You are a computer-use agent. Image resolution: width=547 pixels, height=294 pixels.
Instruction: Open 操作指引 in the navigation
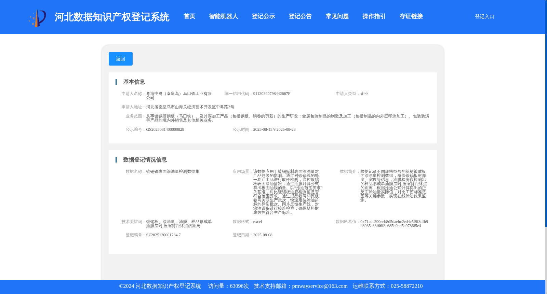pos(374,16)
